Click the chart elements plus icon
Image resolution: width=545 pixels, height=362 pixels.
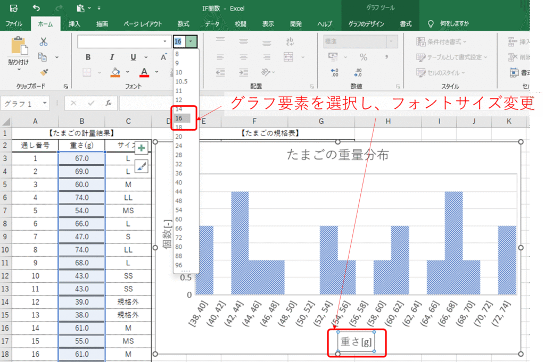click(x=142, y=148)
